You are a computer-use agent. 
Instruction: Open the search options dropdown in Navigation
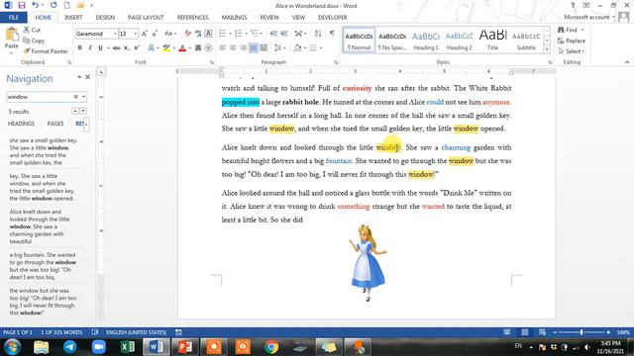[x=83, y=97]
